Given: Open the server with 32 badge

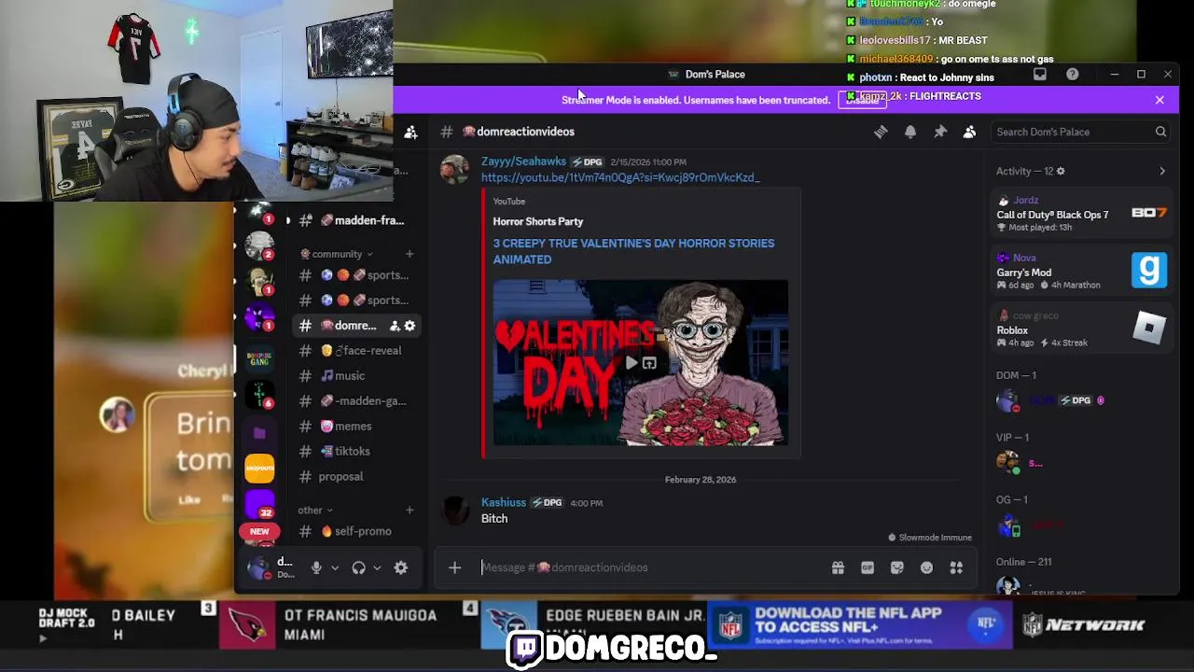Looking at the screenshot, I should [259, 504].
